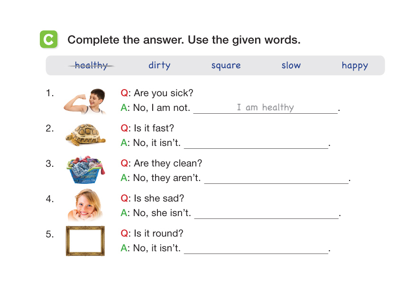This screenshot has width=414, height=290.
Task: Click the green letter C section icon
Action: click(x=48, y=39)
